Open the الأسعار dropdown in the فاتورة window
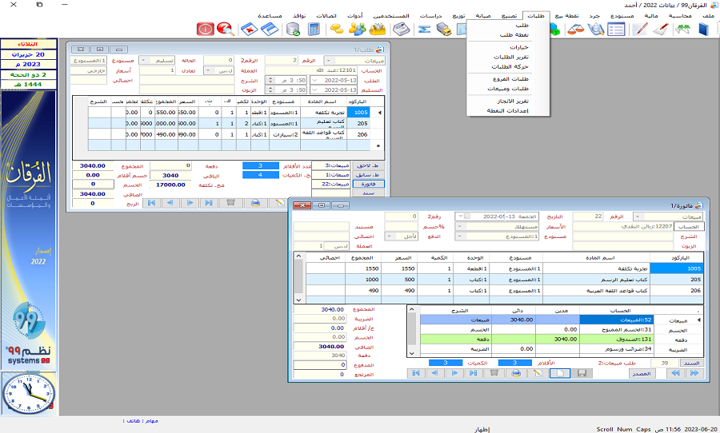720x433 pixels. 459,227
